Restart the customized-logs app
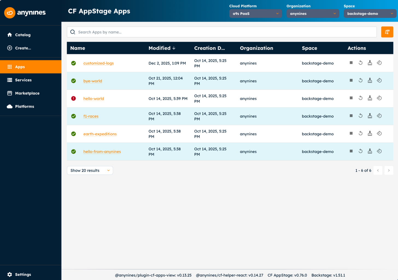 (x=361, y=63)
